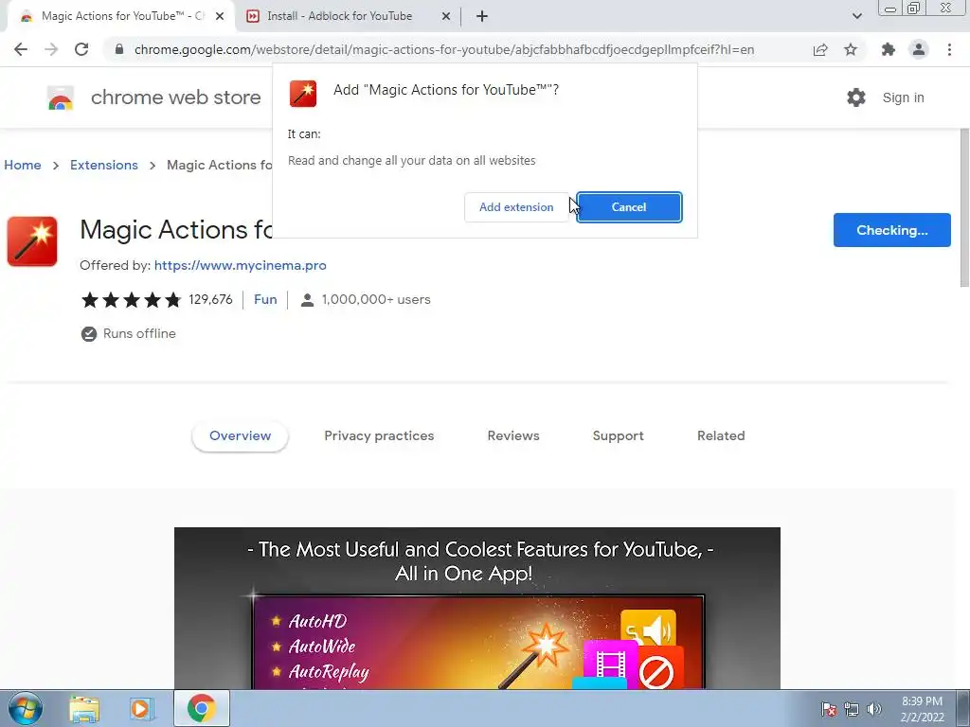Open the Action Center flag icon
Image resolution: width=970 pixels, height=727 pixels.
coord(829,709)
